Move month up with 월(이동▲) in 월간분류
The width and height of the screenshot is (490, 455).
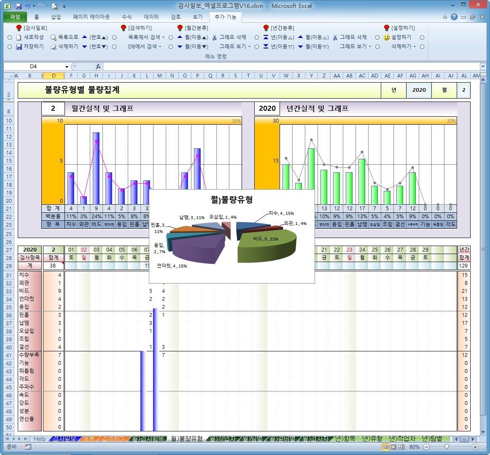pyautogui.click(x=192, y=37)
